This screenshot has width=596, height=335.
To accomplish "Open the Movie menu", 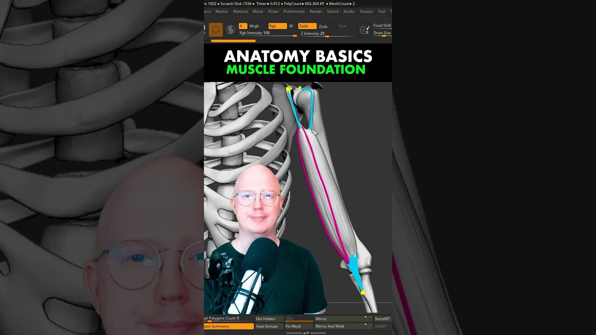I will (257, 12).
